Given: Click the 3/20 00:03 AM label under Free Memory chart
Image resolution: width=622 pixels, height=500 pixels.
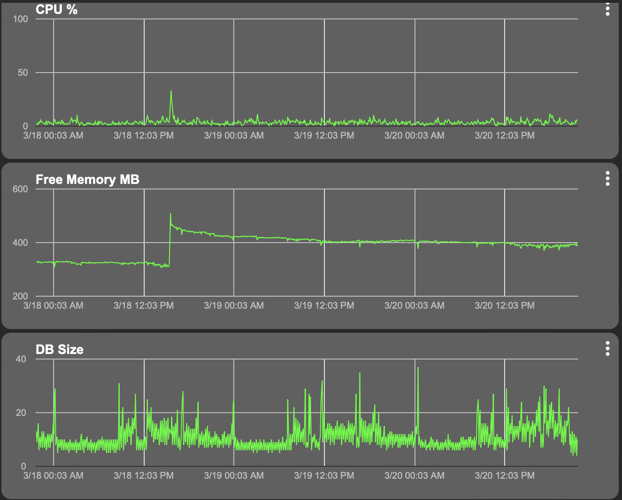Looking at the screenshot, I should 415,305.
